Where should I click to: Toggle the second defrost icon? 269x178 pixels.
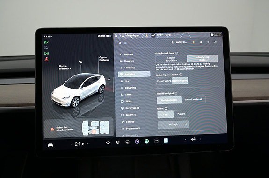tap(118, 142)
